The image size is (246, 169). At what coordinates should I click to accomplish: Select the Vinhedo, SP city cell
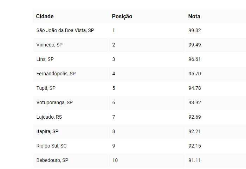coord(49,45)
